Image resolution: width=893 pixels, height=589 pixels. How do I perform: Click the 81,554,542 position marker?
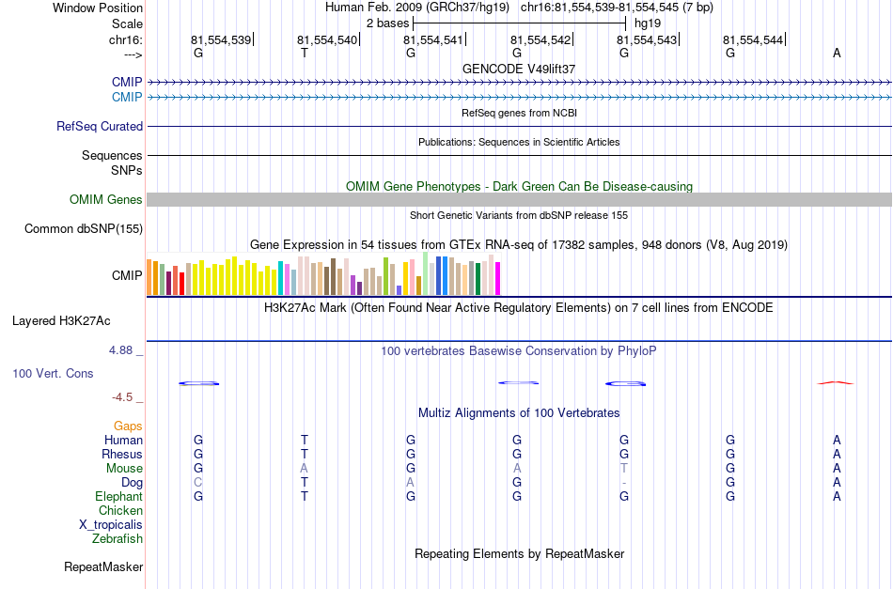coord(541,39)
